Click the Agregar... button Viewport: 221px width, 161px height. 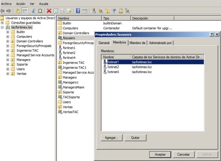click(111, 138)
